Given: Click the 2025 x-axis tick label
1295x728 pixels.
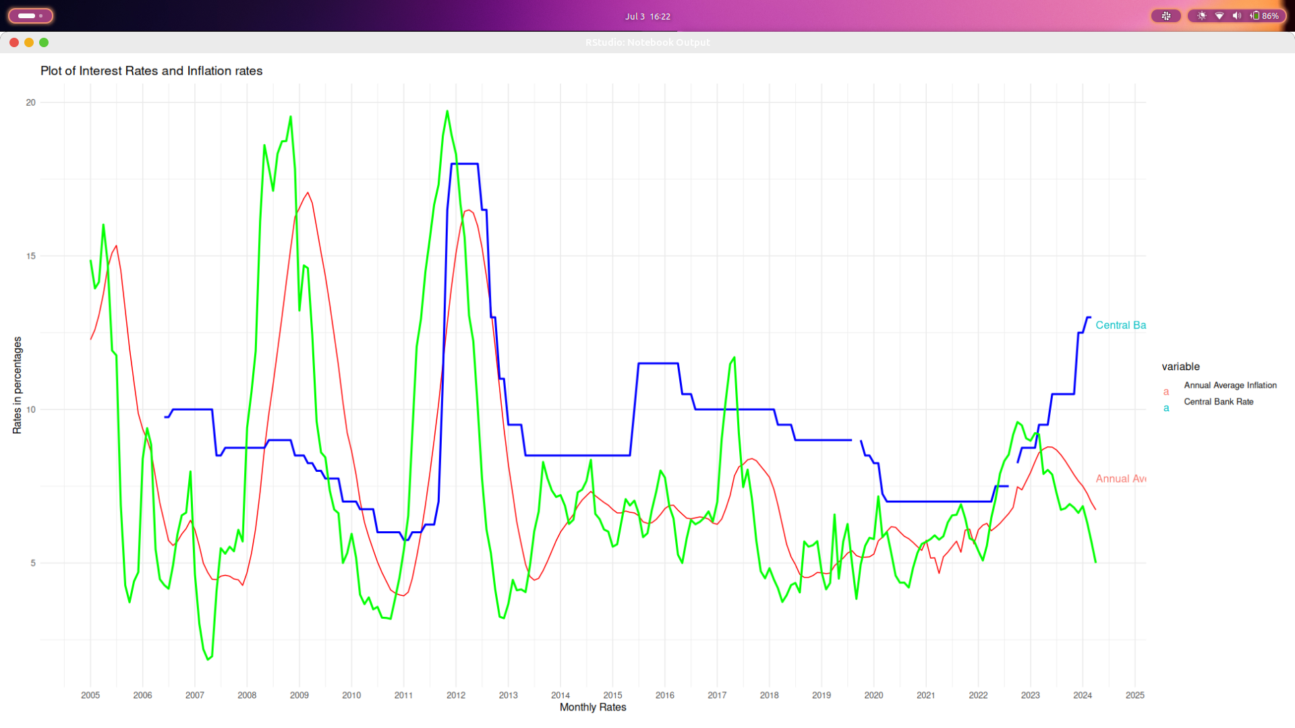Looking at the screenshot, I should tap(1135, 695).
